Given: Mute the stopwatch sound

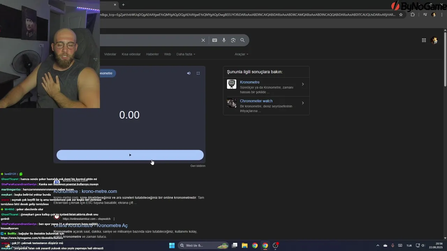Looking at the screenshot, I should click(189, 73).
